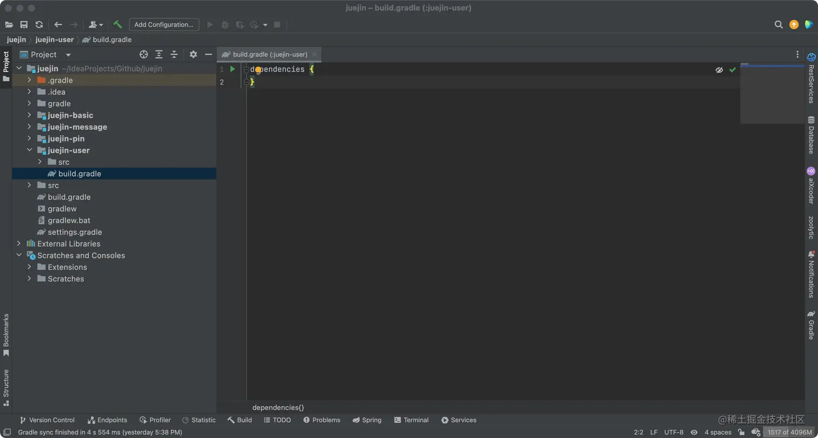Toggle file read-only lock in status bar

point(741,432)
